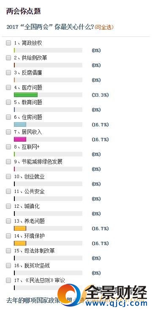Check the 简政放权 option checkbox
The width and height of the screenshot is (152, 310).
tap(8, 43)
